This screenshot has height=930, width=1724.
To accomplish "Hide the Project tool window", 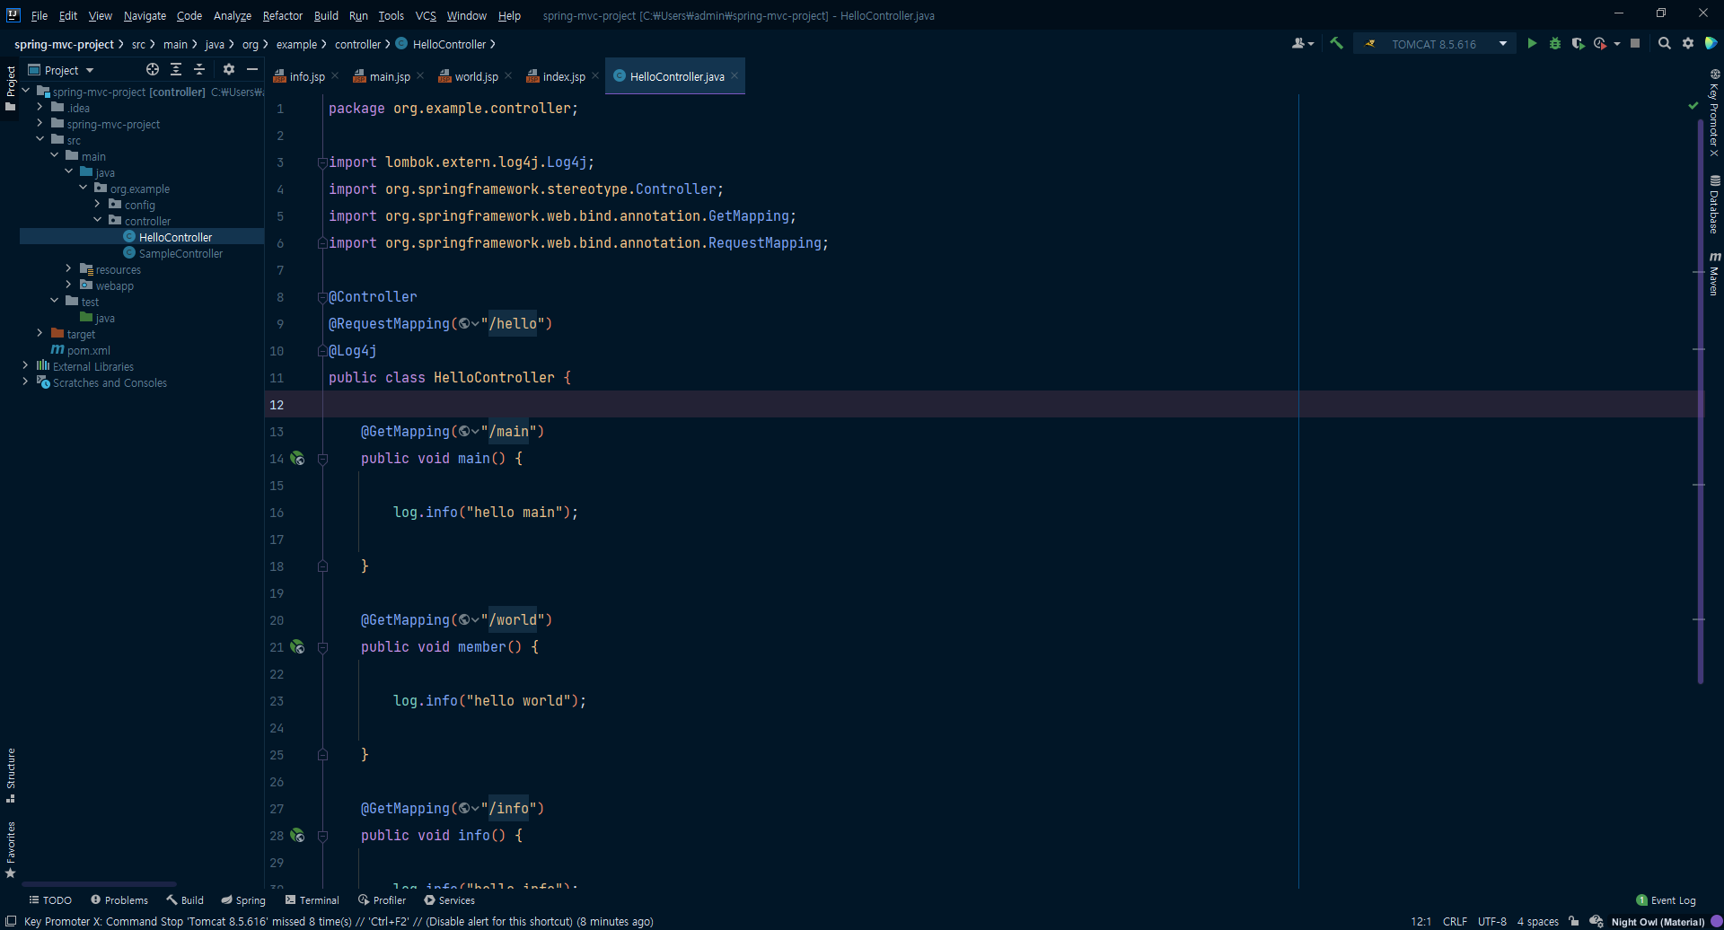I will point(252,69).
